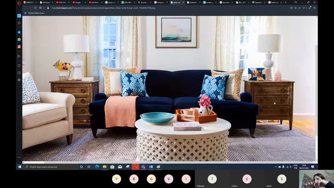Screen dimensions: 334x188
Task: Close the active blue velvet tab
Action: pos(183,3)
